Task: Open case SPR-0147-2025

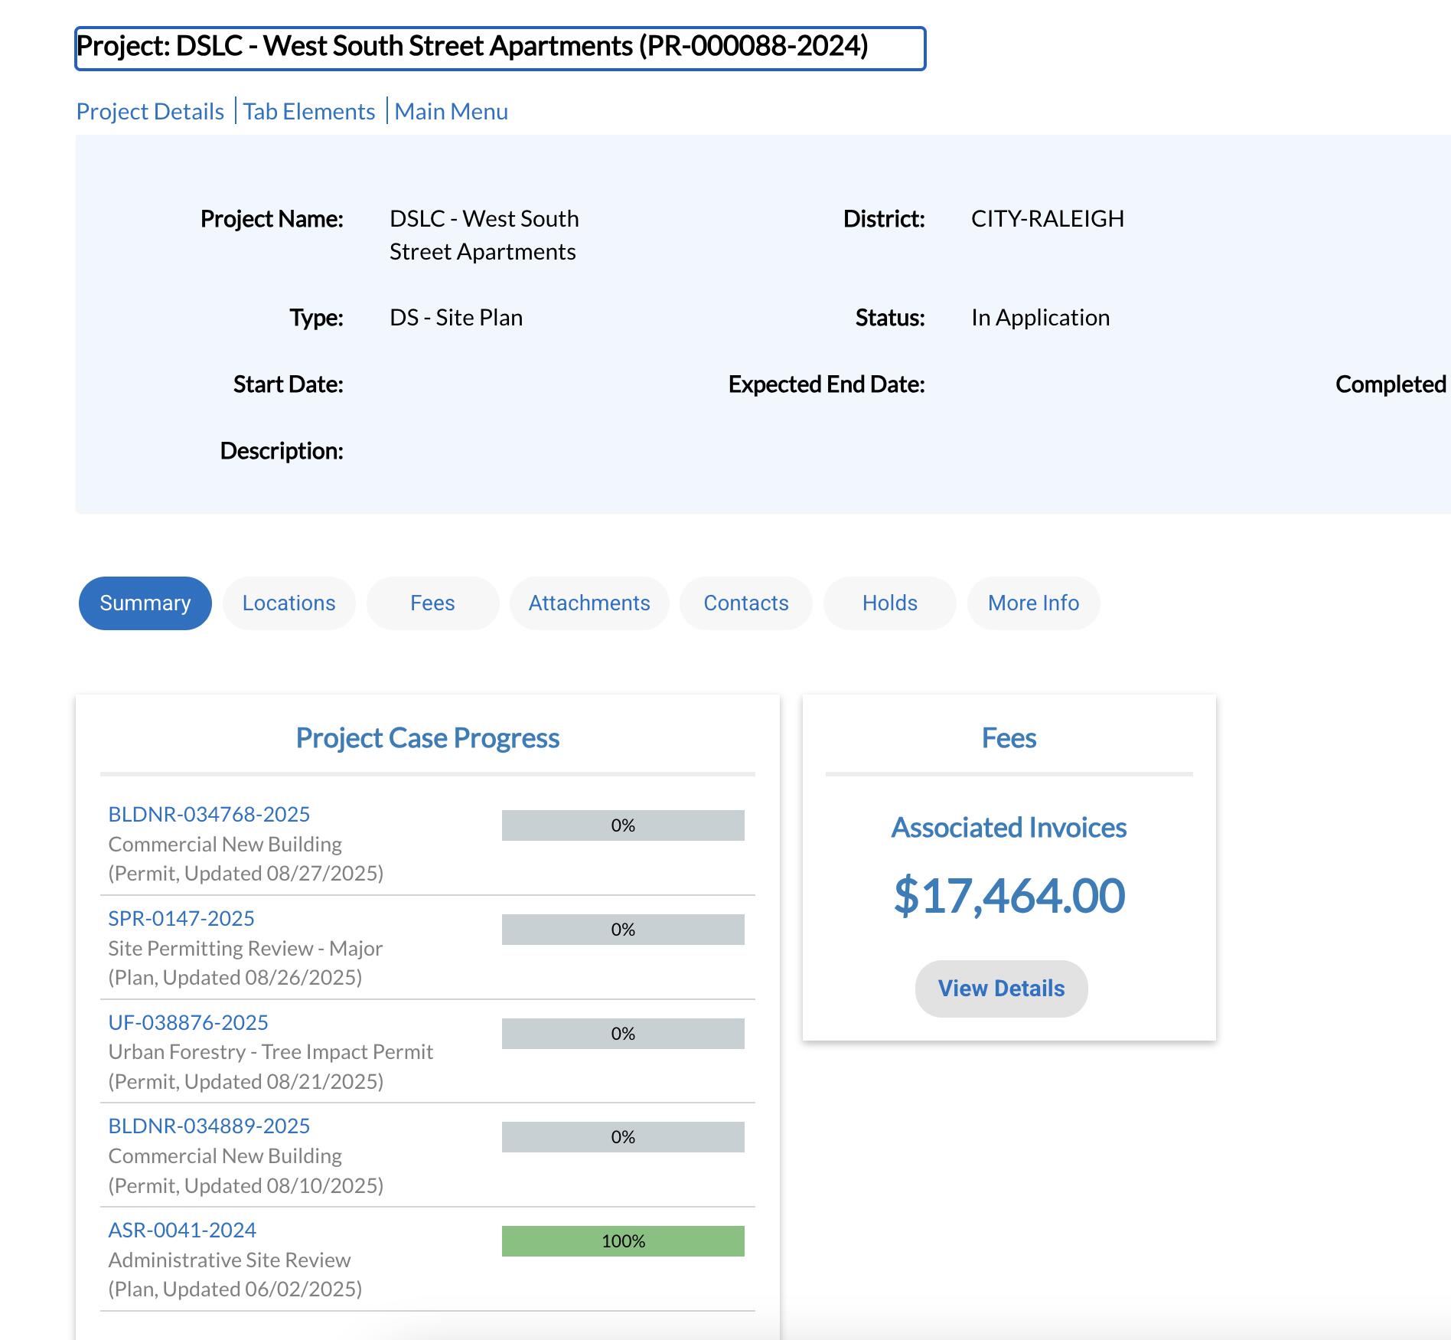Action: pos(181,918)
